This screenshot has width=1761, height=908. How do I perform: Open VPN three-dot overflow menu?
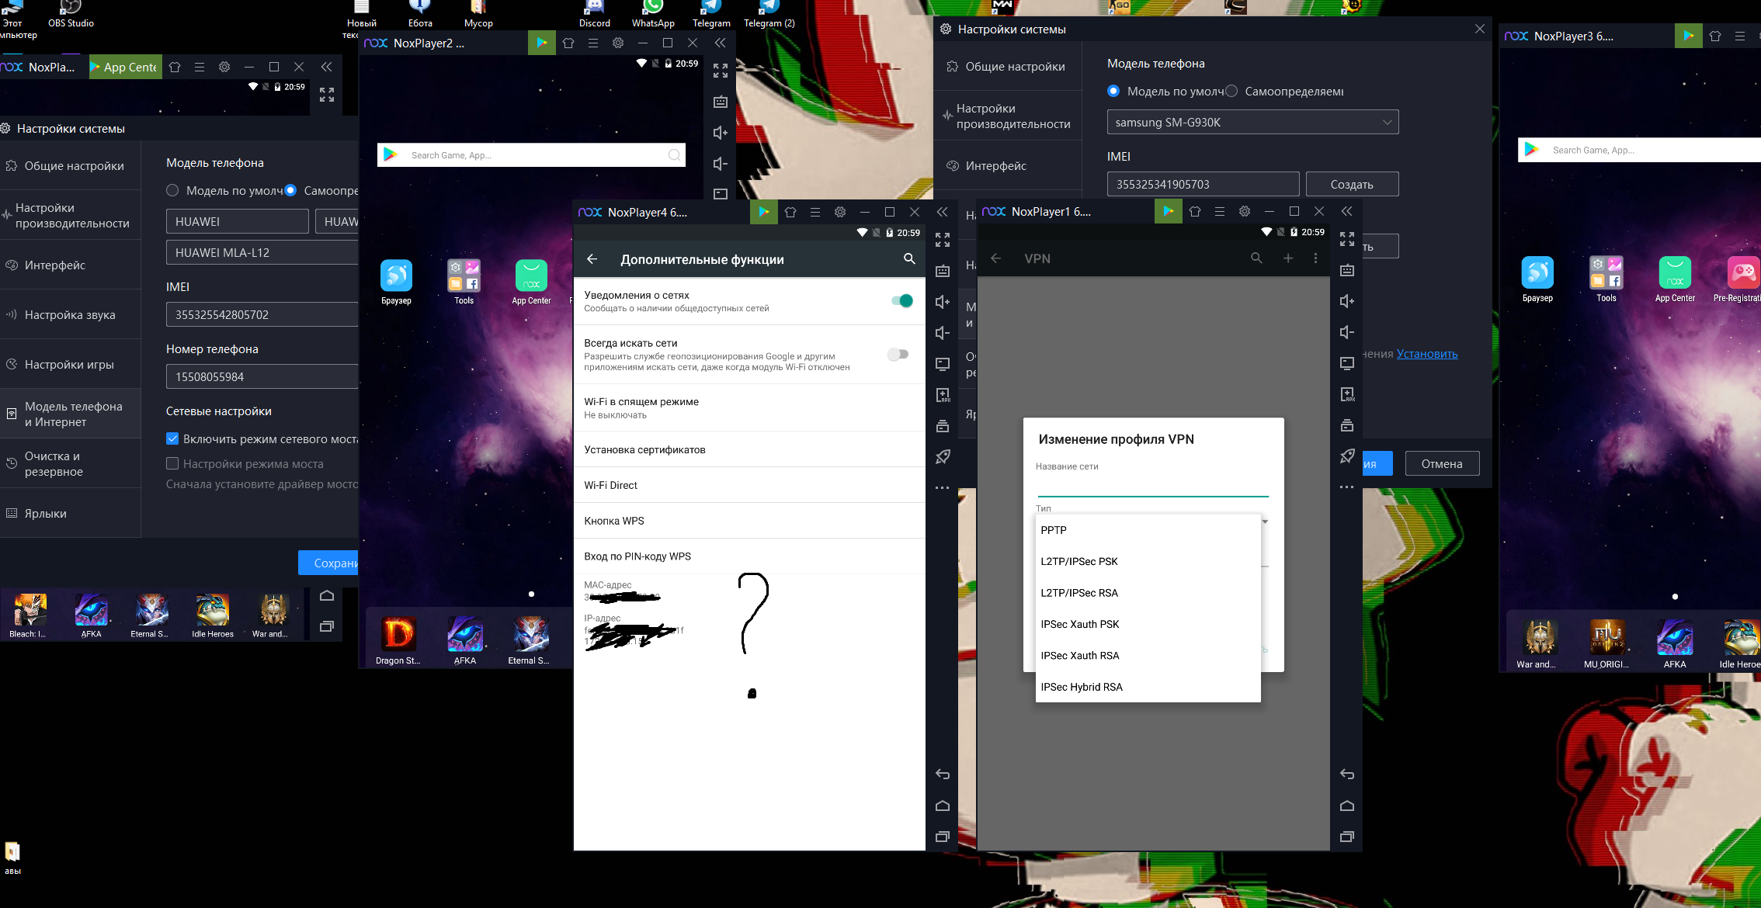[1315, 258]
